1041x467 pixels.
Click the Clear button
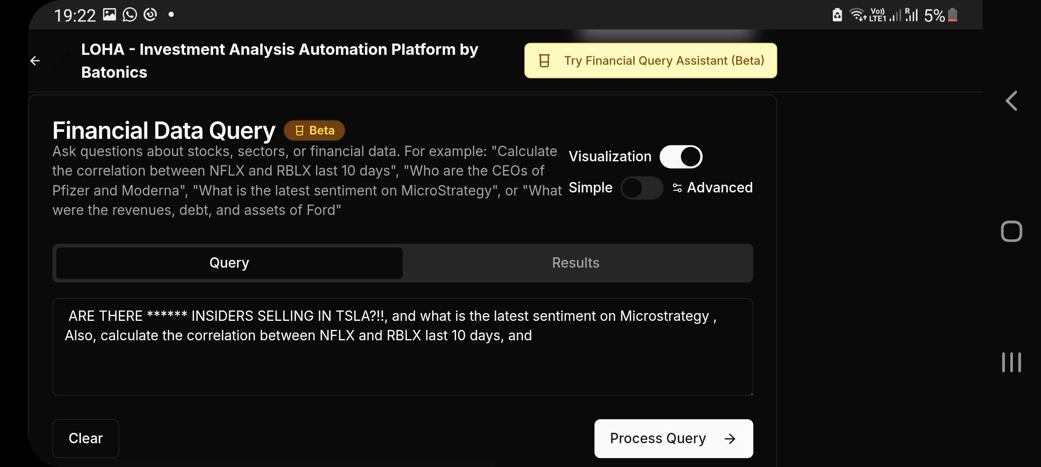86,438
